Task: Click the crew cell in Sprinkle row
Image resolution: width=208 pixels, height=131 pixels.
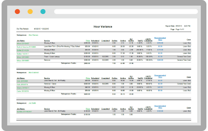Action: click(x=187, y=111)
